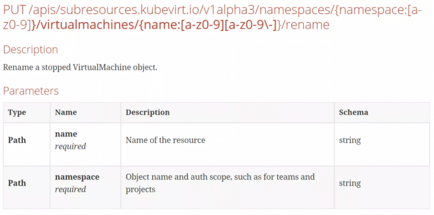Click the virtualmachines path segment in heading
Viewport: 434px width, 215px height.
click(86, 25)
